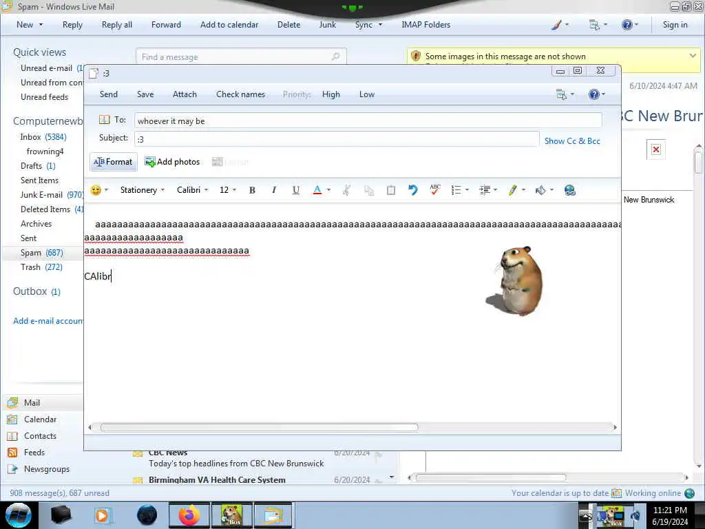Expand the images not shown info bar
The height and width of the screenshot is (529, 705).
[x=693, y=56]
